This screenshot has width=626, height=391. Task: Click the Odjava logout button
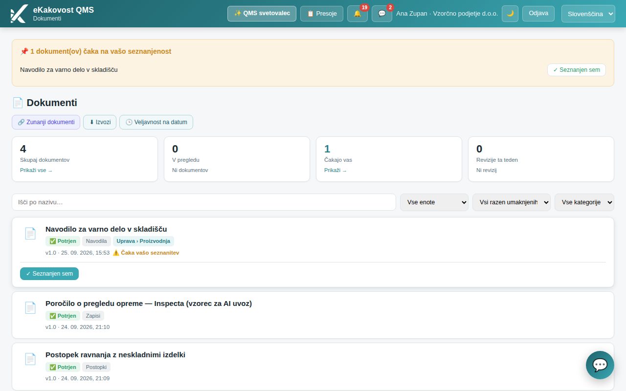538,14
